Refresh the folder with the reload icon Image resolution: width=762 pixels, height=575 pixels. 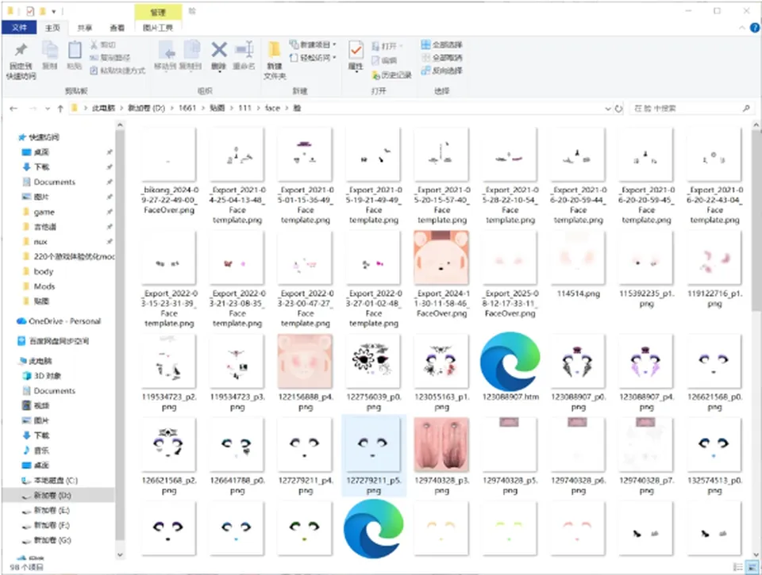point(618,109)
